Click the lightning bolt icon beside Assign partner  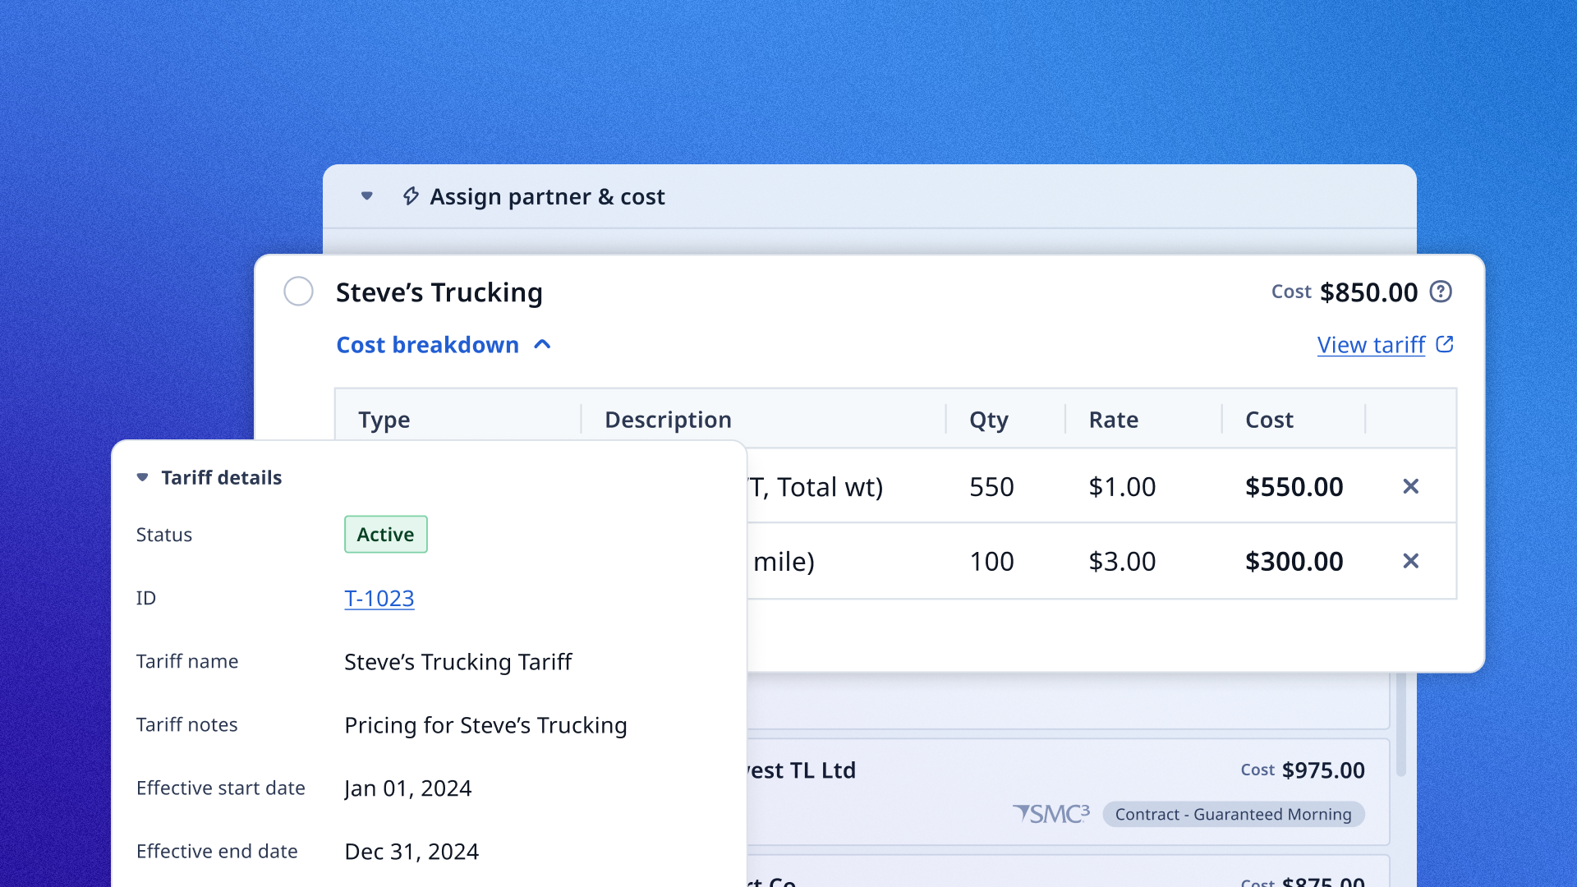coord(411,196)
